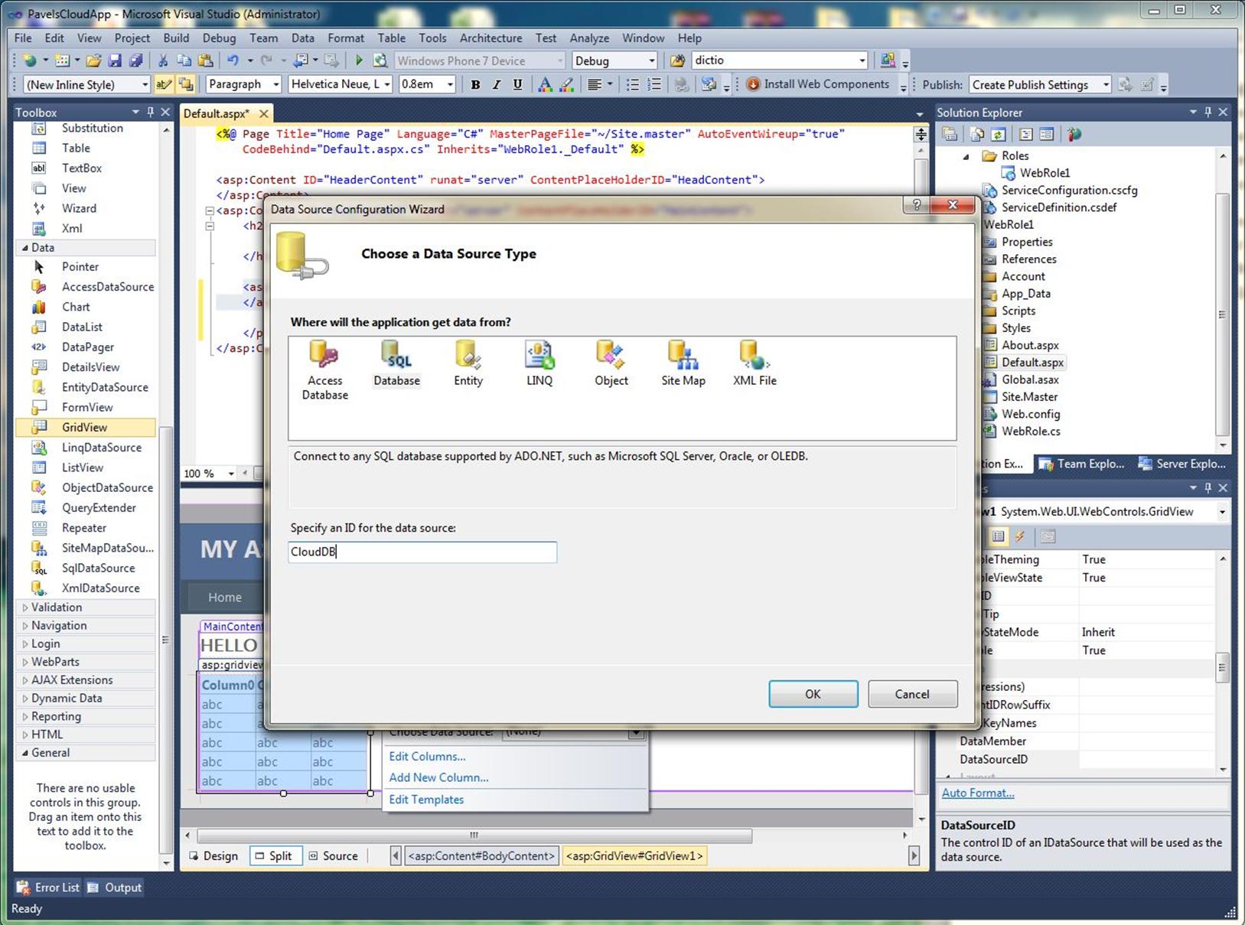Click OK in the Data Source wizard

click(813, 694)
